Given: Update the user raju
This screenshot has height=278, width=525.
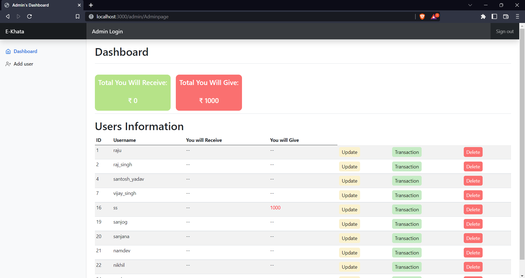Looking at the screenshot, I should pos(349,152).
